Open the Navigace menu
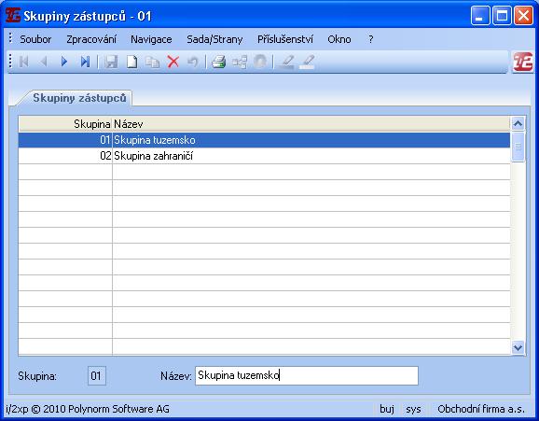 pyautogui.click(x=151, y=39)
